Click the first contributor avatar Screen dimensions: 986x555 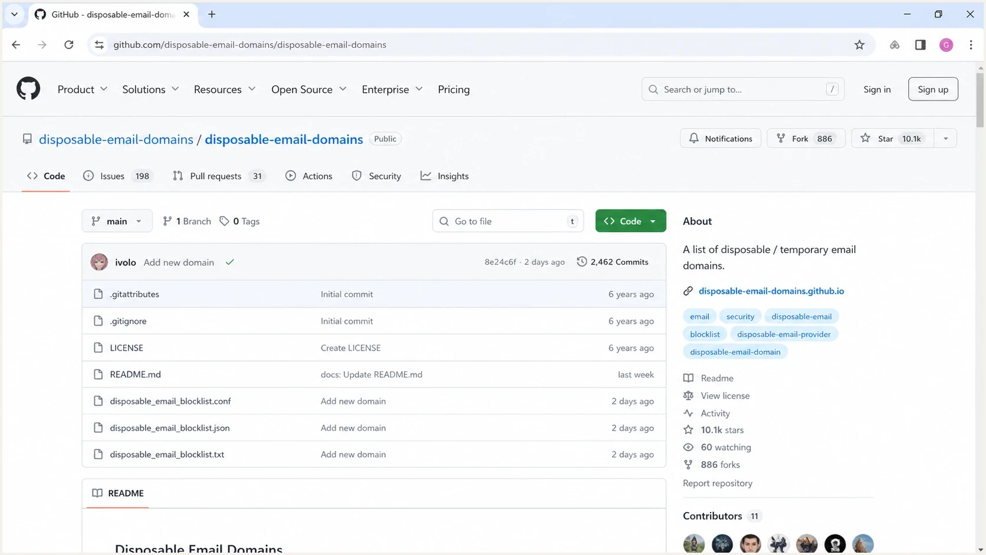(694, 544)
